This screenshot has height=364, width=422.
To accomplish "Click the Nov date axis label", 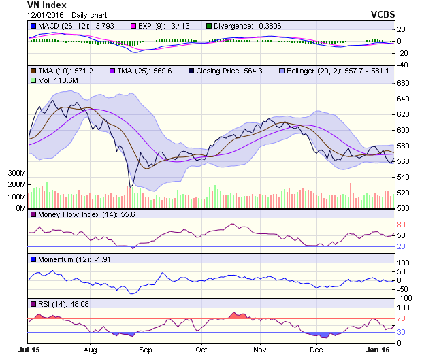I will pyautogui.click(x=259, y=349).
